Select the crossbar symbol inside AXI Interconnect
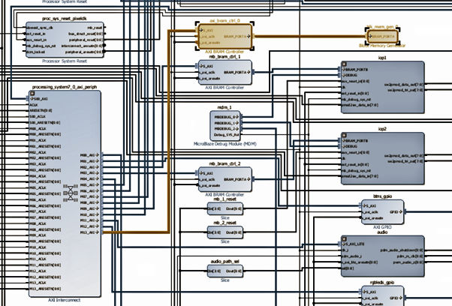The width and height of the screenshot is (452, 306). [x=71, y=193]
